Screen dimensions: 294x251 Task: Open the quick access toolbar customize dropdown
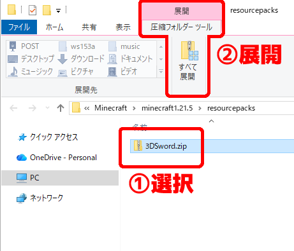click(x=58, y=11)
